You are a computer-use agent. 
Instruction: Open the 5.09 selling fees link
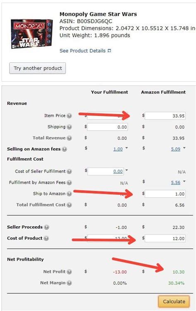(176, 149)
